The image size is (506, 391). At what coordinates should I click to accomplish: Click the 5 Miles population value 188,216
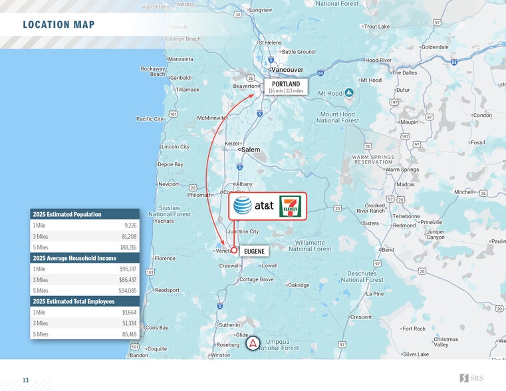pos(128,247)
